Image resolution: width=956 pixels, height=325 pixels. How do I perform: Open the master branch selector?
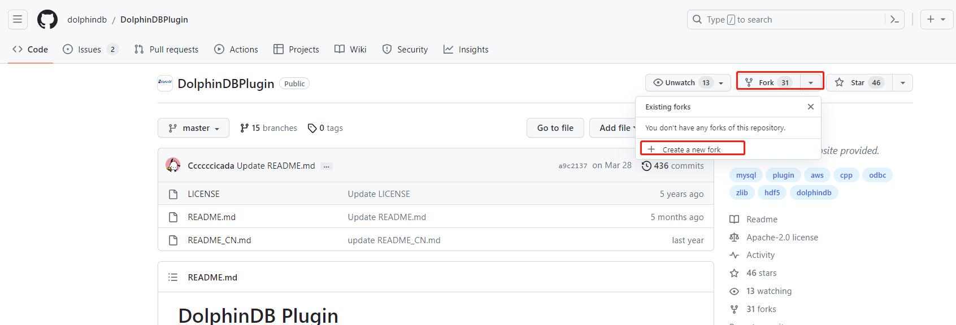[193, 128]
